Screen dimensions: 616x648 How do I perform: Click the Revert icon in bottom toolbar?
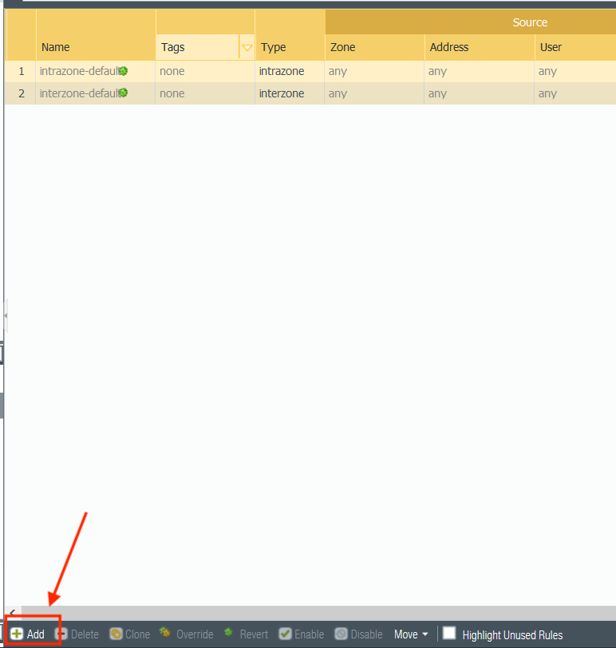pos(228,634)
